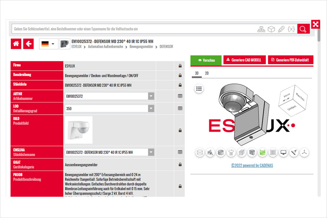Open the variable search braces icon
Image resolution: width=327 pixels, height=218 pixels.
tap(291, 29)
